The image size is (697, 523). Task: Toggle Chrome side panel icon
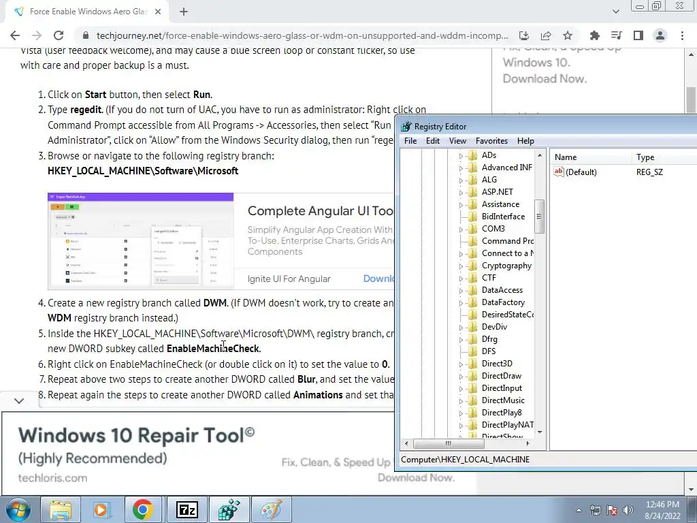point(638,35)
